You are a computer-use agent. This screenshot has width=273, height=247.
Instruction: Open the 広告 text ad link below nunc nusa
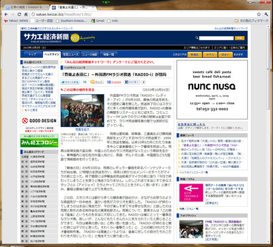point(191,124)
